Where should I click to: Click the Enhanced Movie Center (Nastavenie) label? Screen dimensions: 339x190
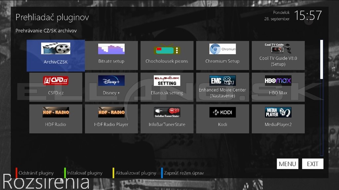tap(222, 93)
